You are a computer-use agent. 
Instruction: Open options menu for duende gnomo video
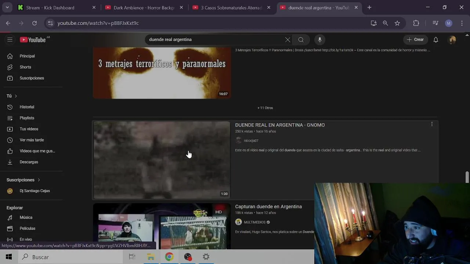tap(432, 125)
